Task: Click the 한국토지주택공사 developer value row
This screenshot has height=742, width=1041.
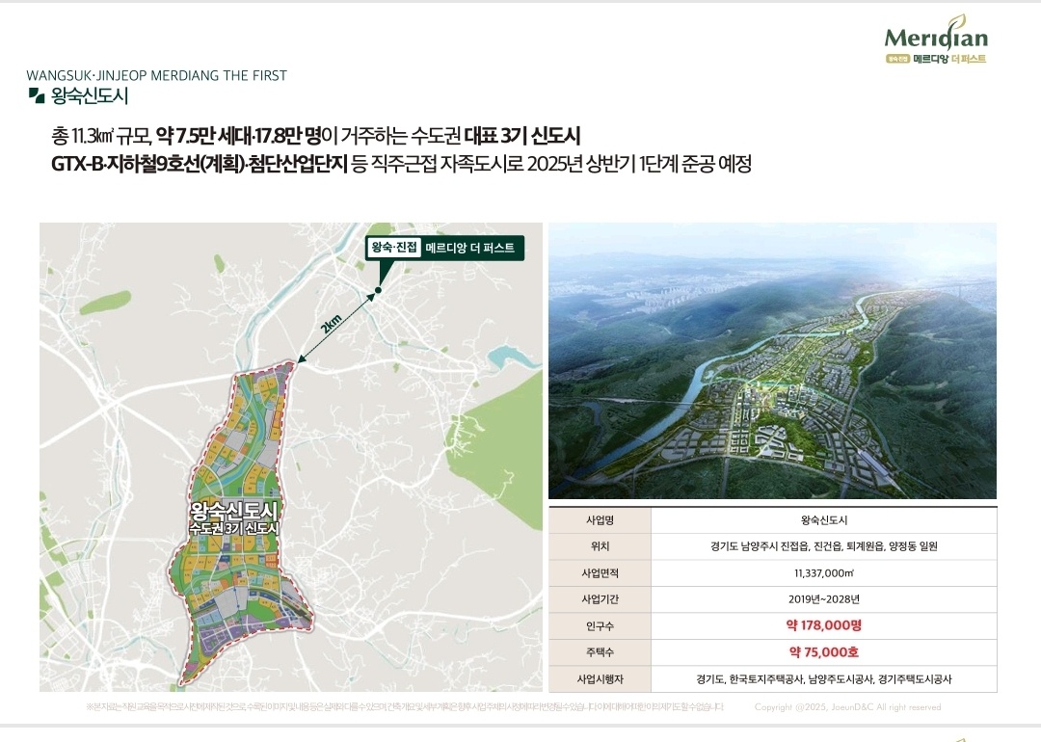Action: pyautogui.click(x=824, y=679)
